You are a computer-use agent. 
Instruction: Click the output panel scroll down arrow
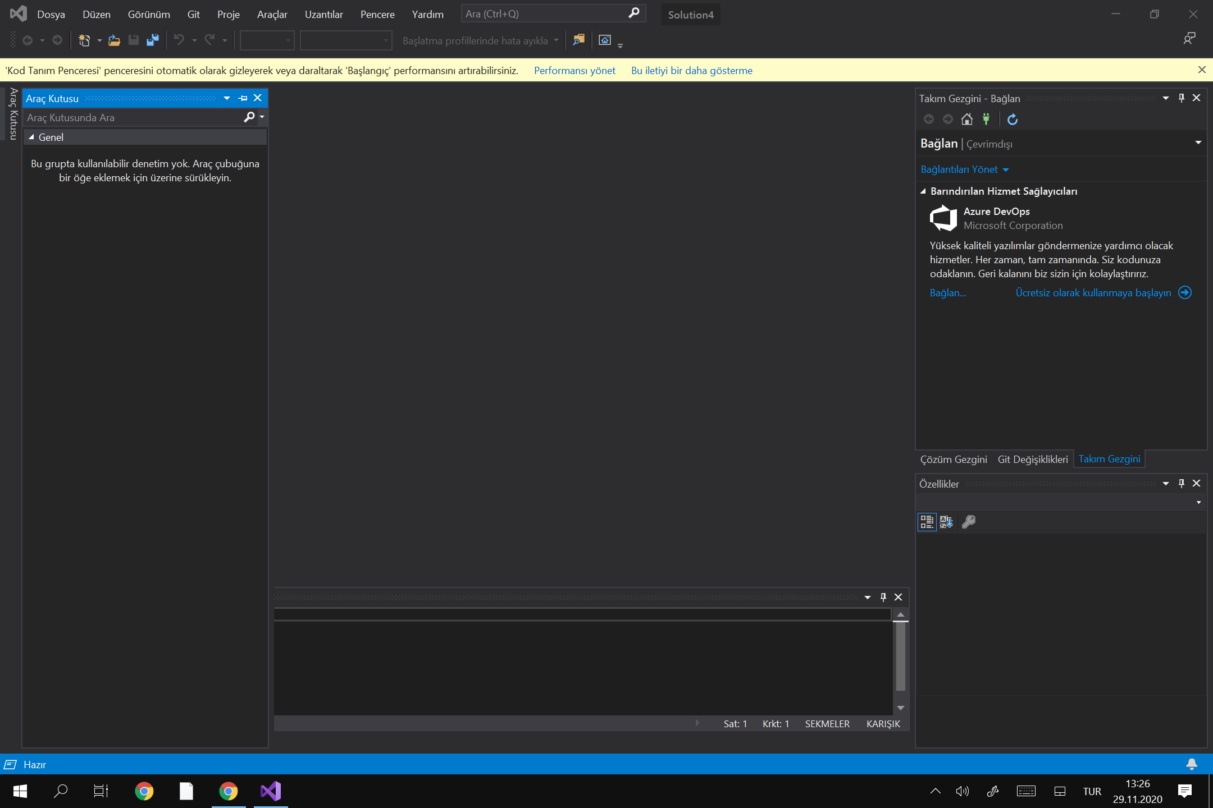point(901,708)
